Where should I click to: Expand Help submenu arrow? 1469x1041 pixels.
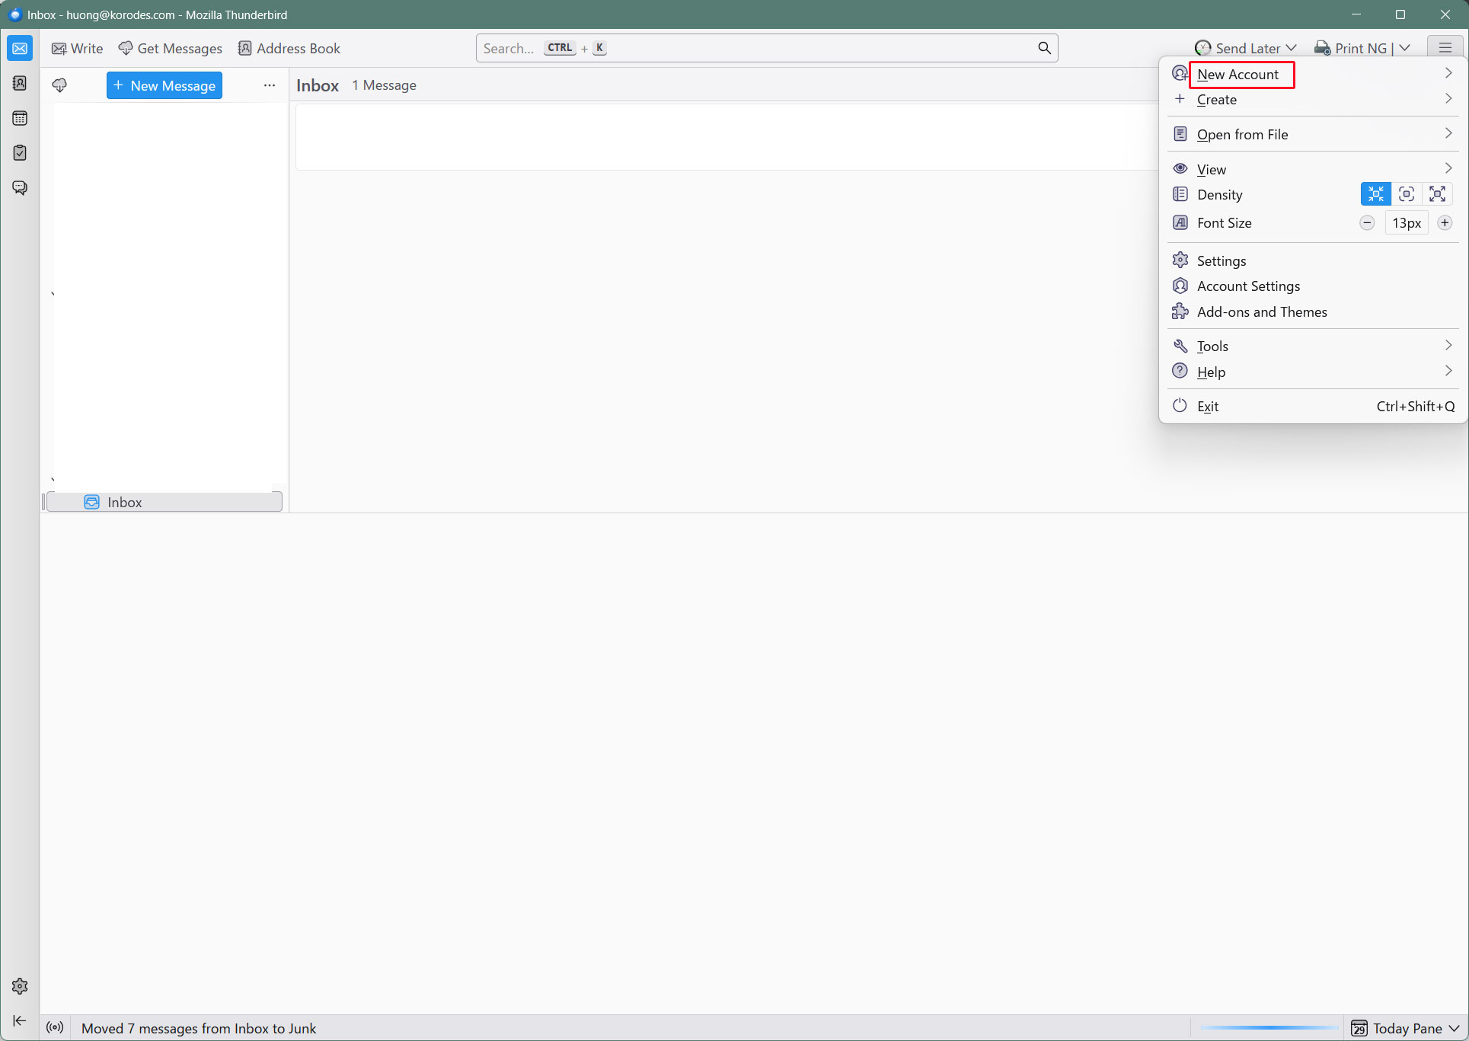click(x=1448, y=371)
